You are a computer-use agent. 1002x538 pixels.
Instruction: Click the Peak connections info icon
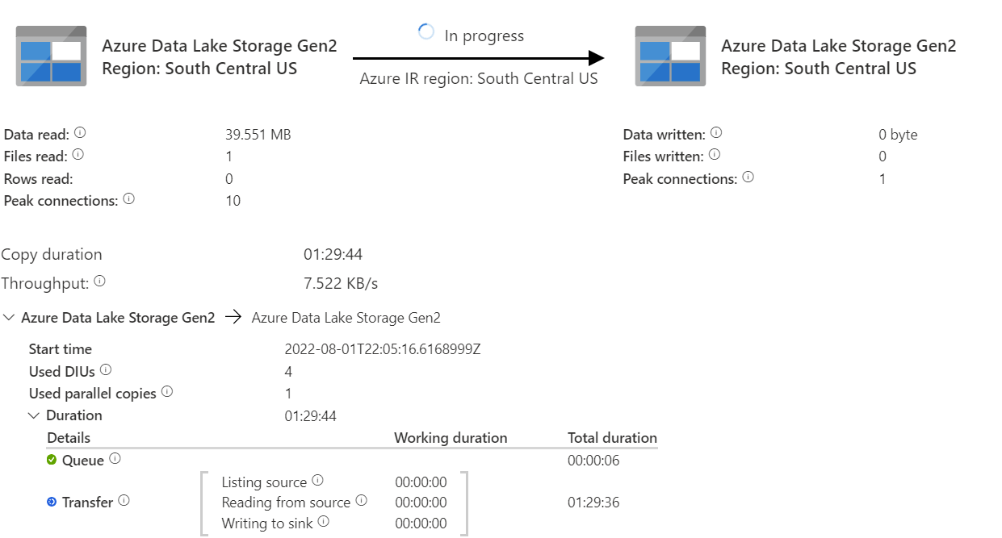(128, 200)
